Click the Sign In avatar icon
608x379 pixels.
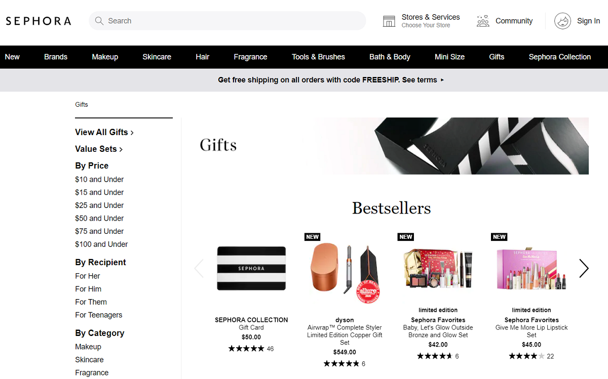(x=562, y=21)
